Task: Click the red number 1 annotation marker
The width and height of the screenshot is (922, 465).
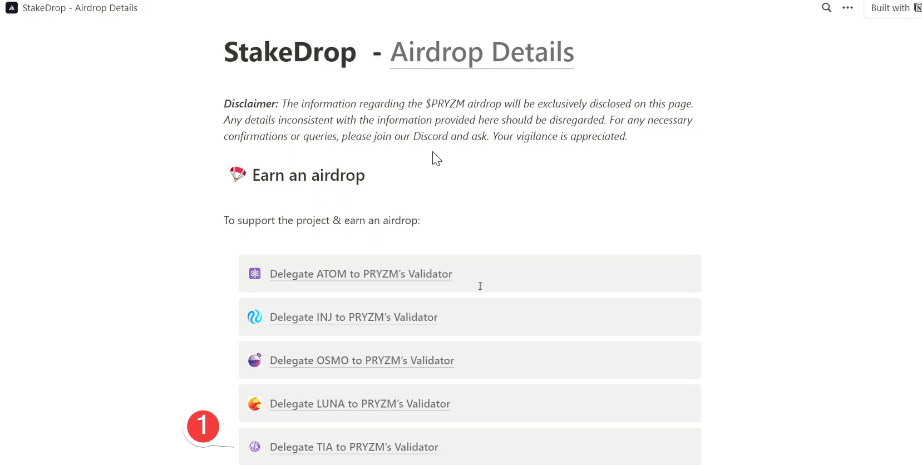Action: (x=203, y=427)
